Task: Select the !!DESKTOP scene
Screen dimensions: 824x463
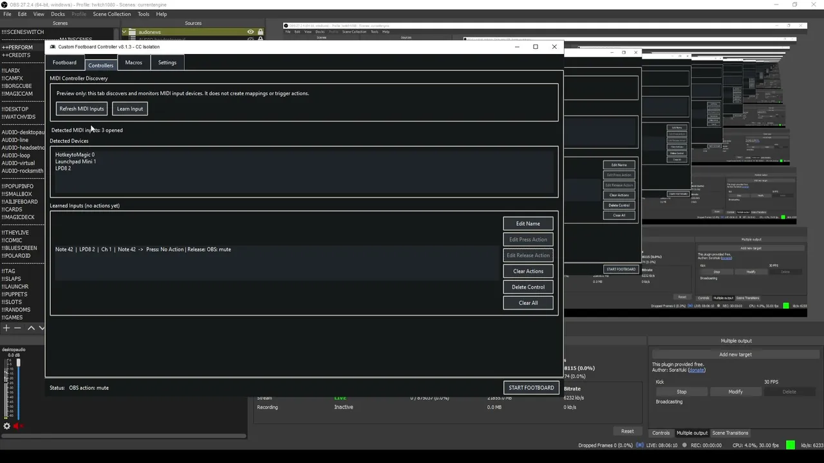Action: click(15, 109)
